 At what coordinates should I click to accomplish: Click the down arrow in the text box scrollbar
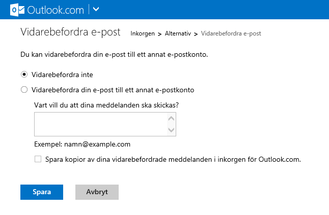pos(172,130)
